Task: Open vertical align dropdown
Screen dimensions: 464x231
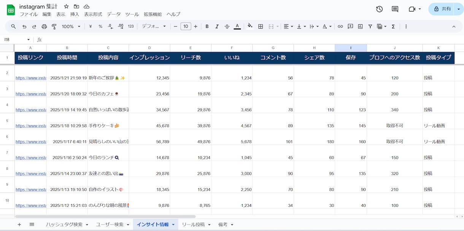Action: point(301,27)
